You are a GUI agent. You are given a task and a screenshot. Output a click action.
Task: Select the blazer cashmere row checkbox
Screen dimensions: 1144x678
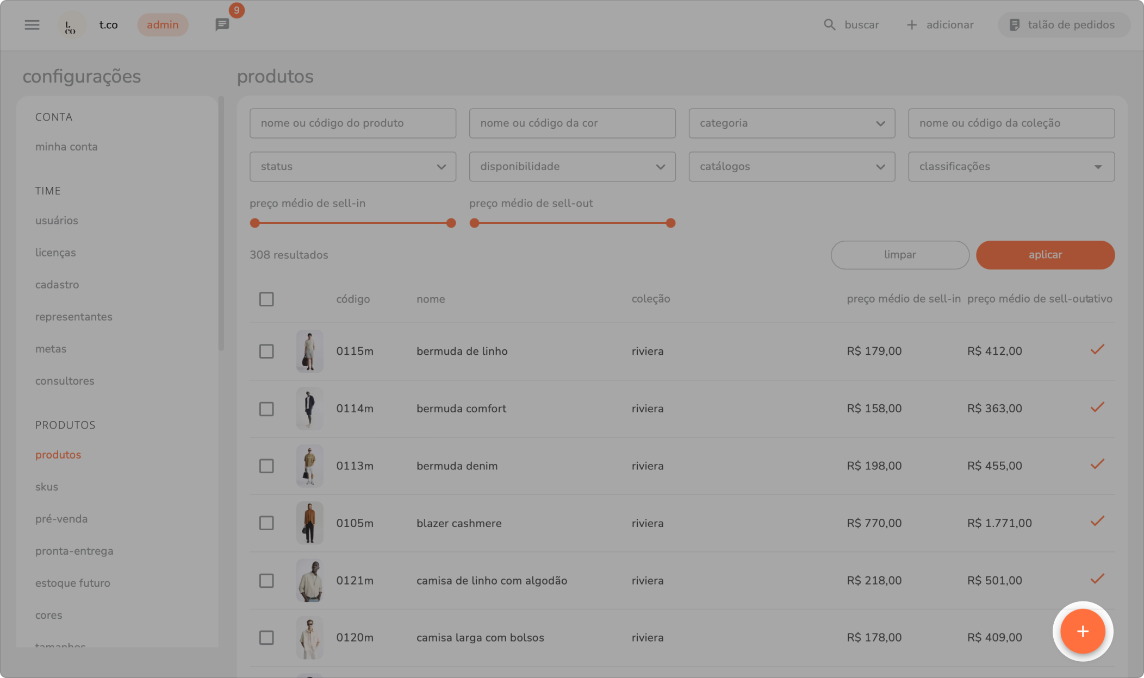click(x=266, y=523)
